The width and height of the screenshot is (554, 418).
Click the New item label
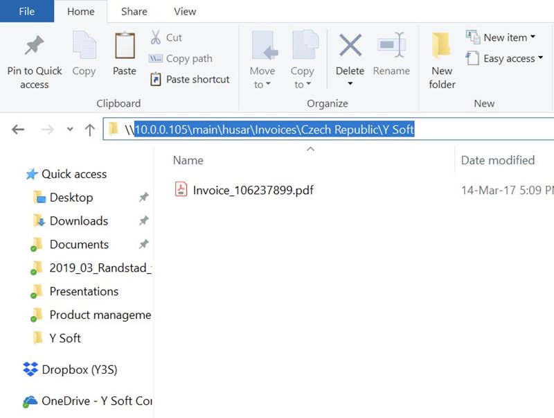(x=506, y=37)
